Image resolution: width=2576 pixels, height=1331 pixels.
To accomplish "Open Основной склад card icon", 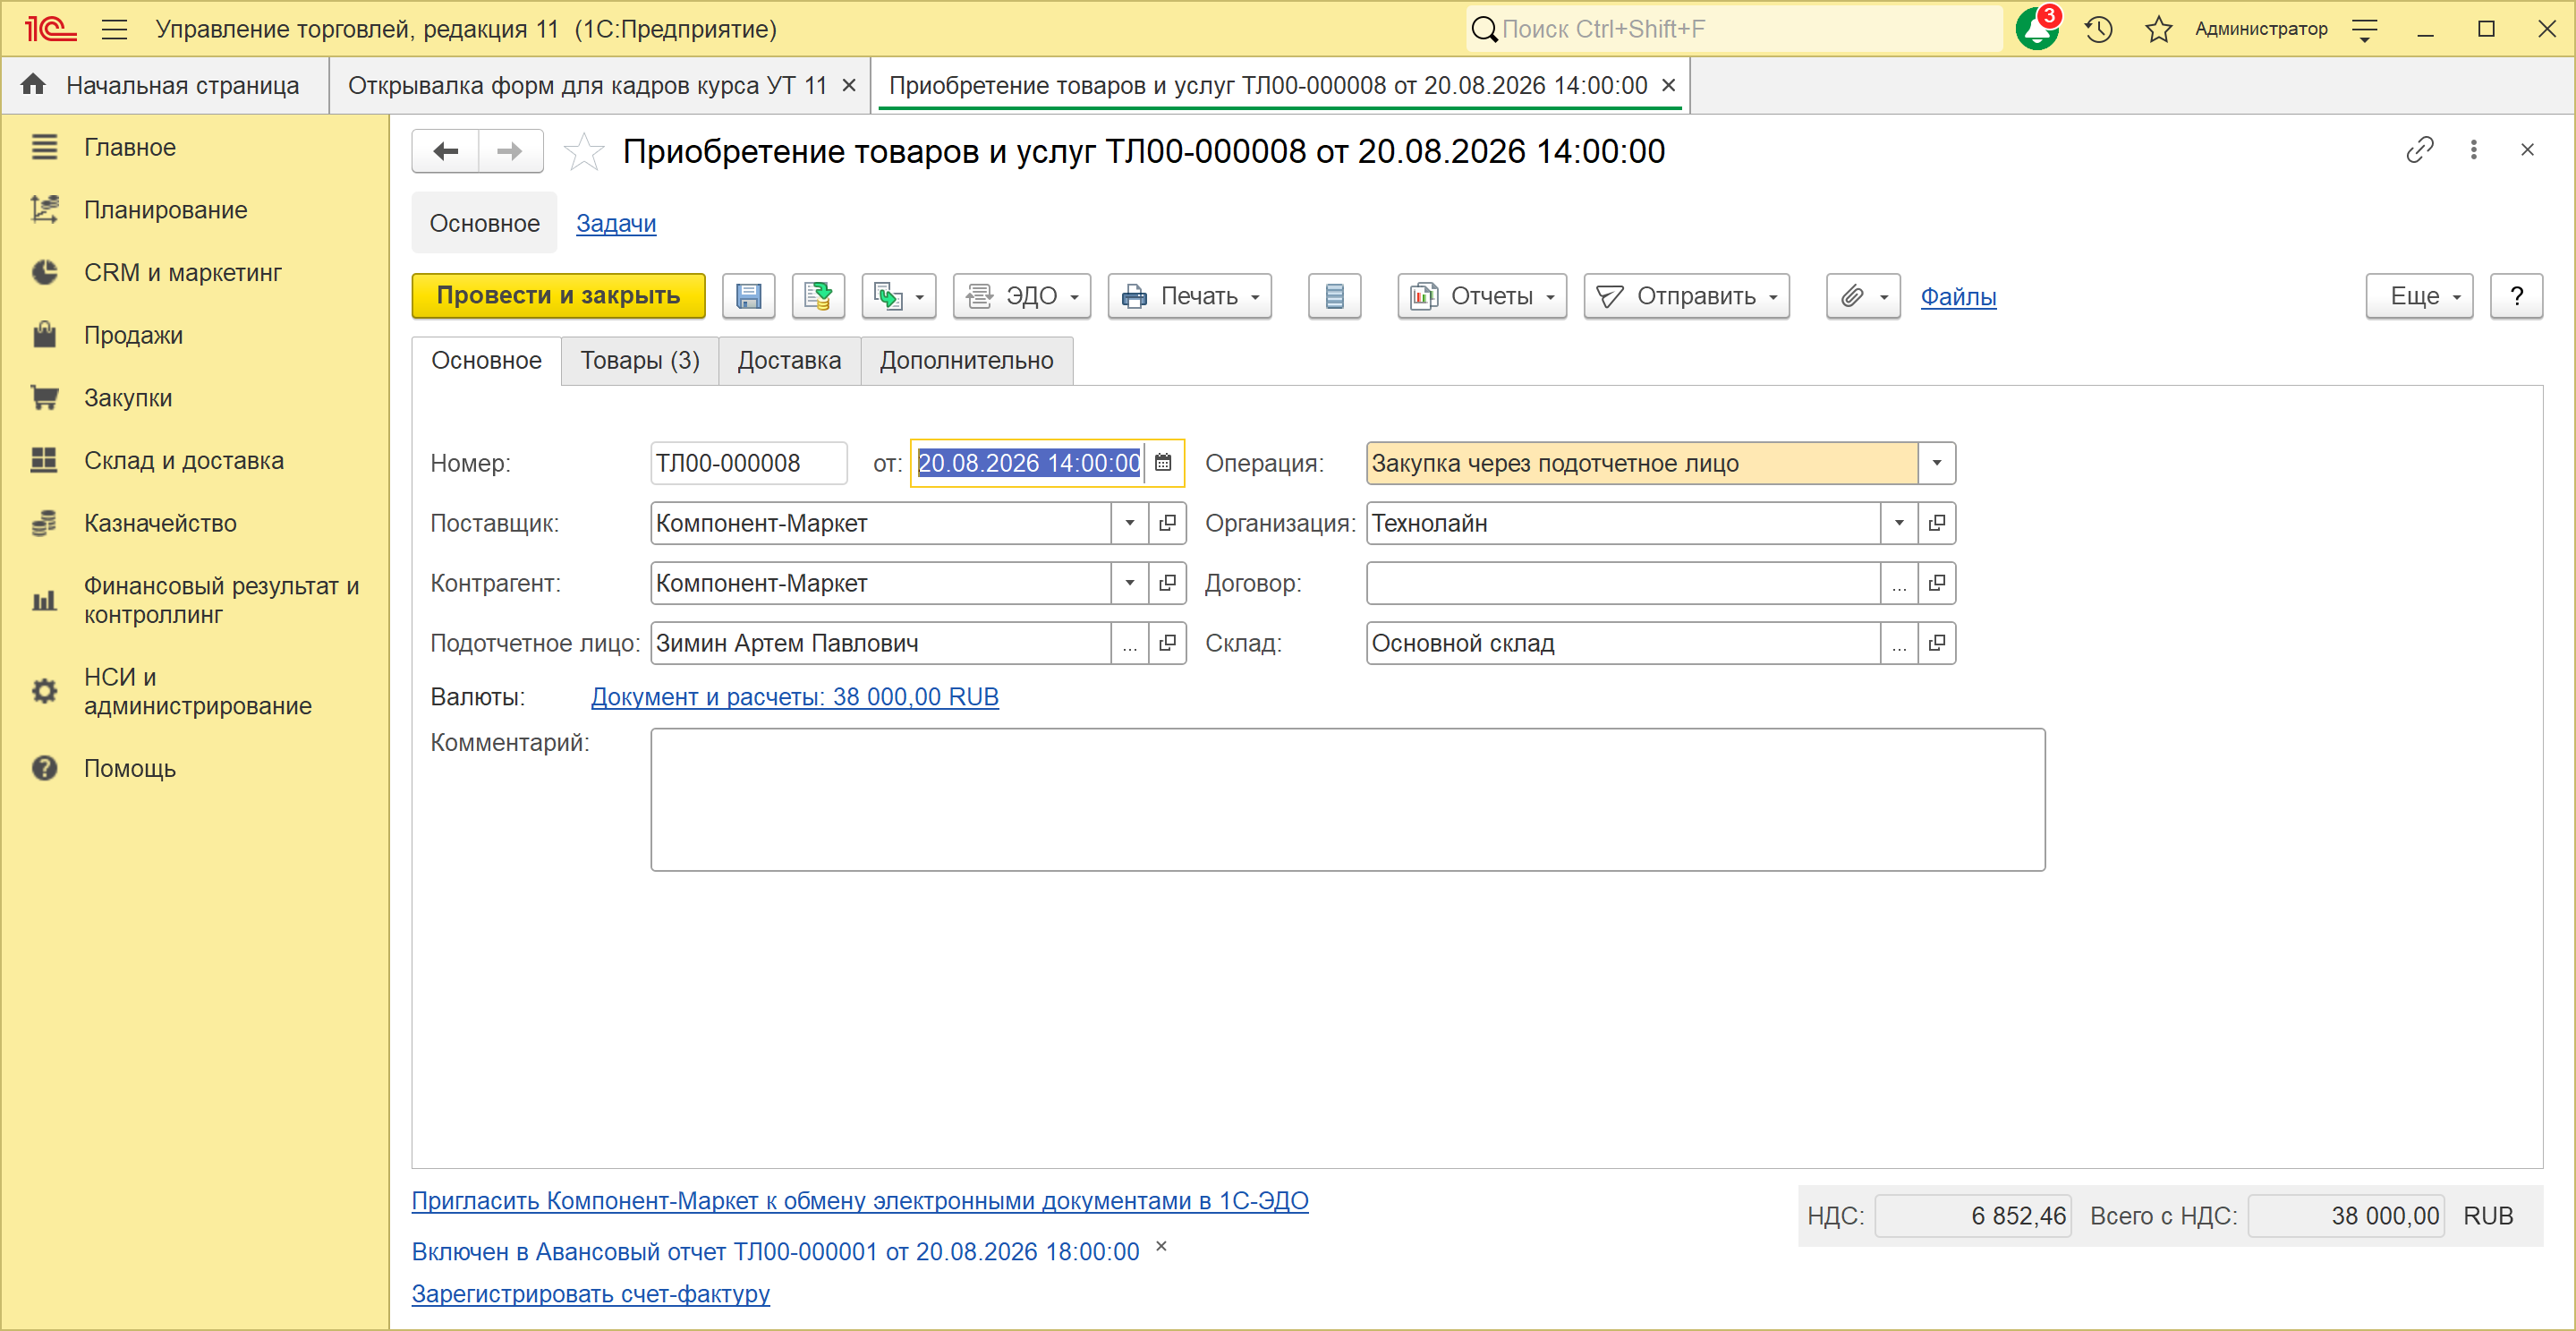I will click(x=1937, y=643).
